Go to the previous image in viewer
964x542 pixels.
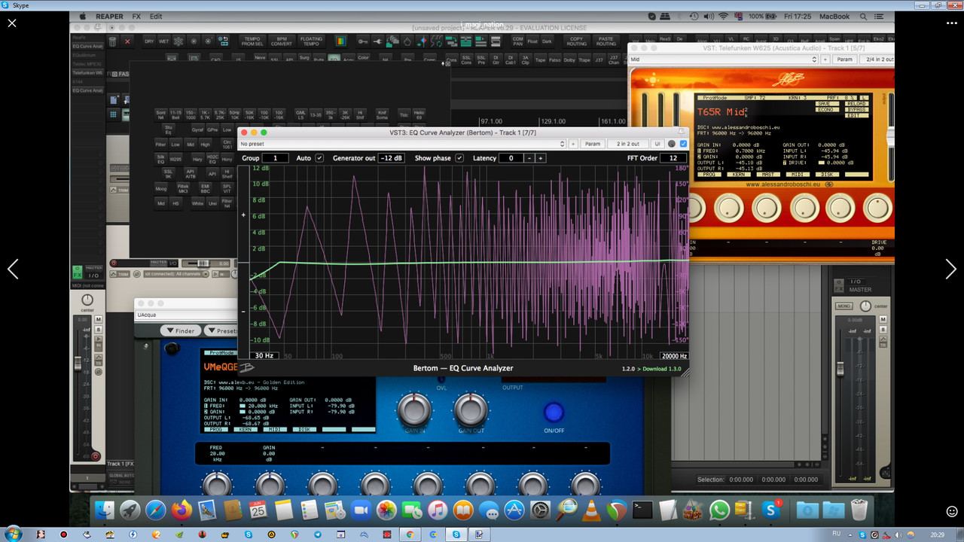pos(13,269)
